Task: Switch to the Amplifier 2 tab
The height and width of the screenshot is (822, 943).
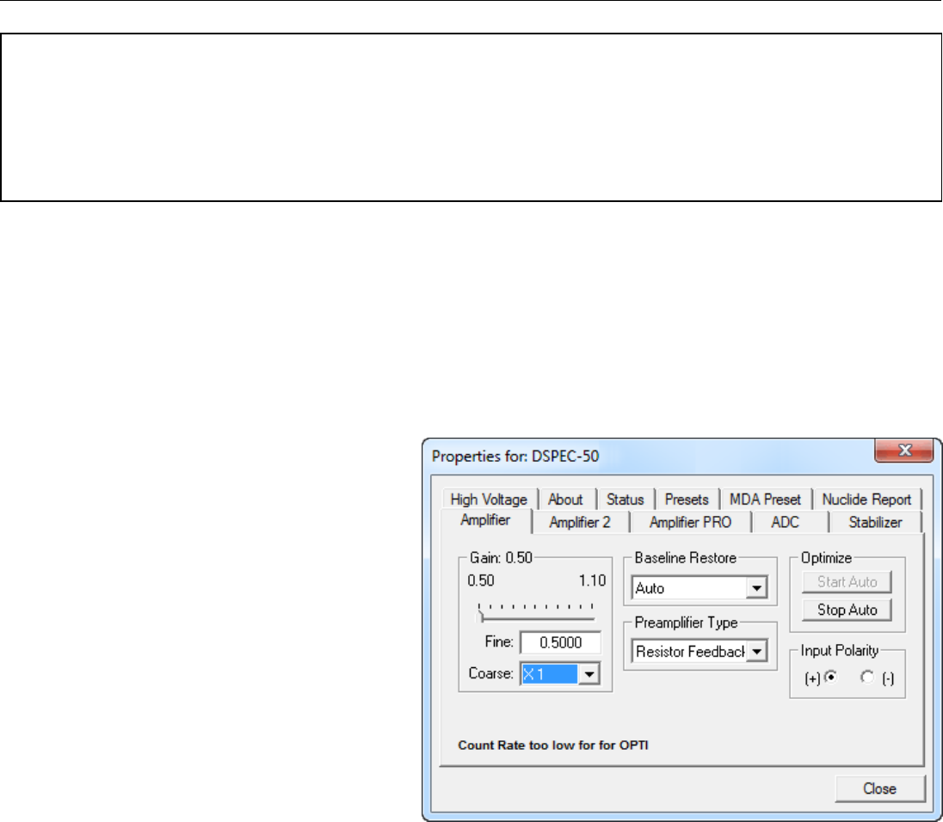Action: (x=580, y=522)
